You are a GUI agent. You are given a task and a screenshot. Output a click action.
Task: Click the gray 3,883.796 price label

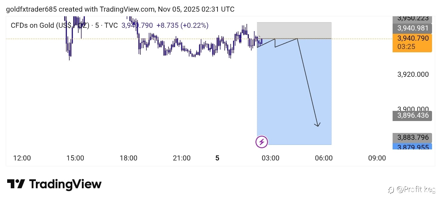412,137
